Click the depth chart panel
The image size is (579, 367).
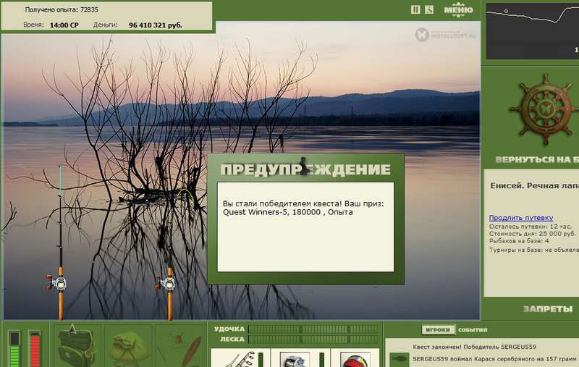click(533, 31)
